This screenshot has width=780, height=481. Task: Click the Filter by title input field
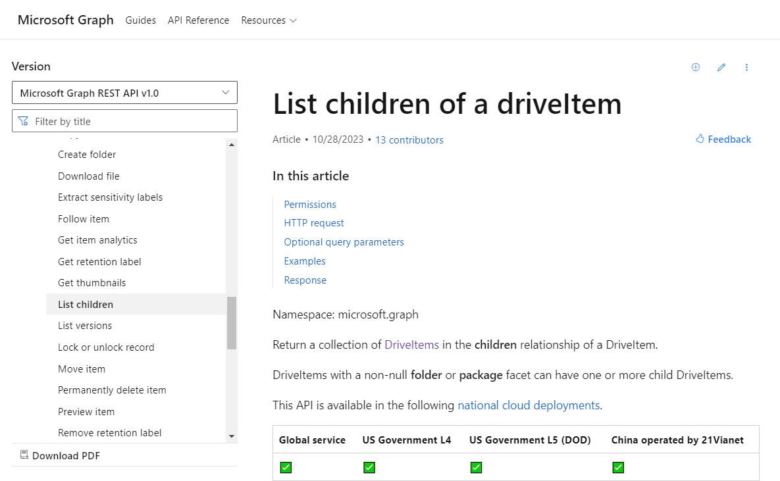click(x=124, y=121)
